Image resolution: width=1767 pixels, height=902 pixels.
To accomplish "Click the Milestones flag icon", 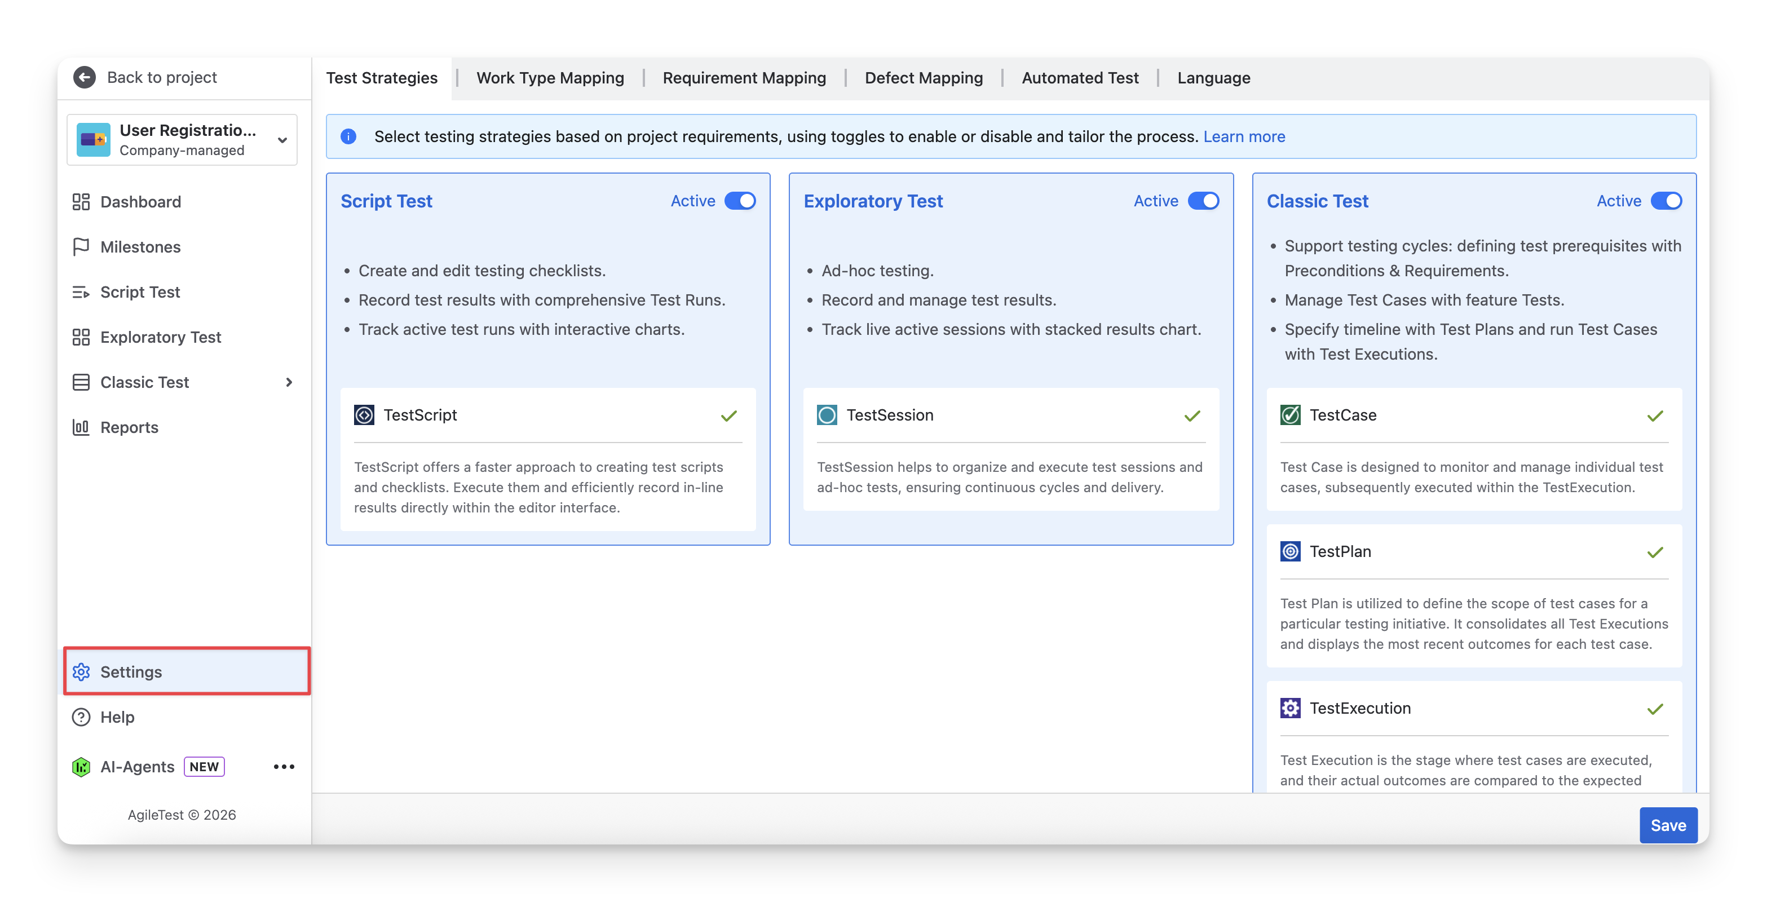I will (x=81, y=247).
